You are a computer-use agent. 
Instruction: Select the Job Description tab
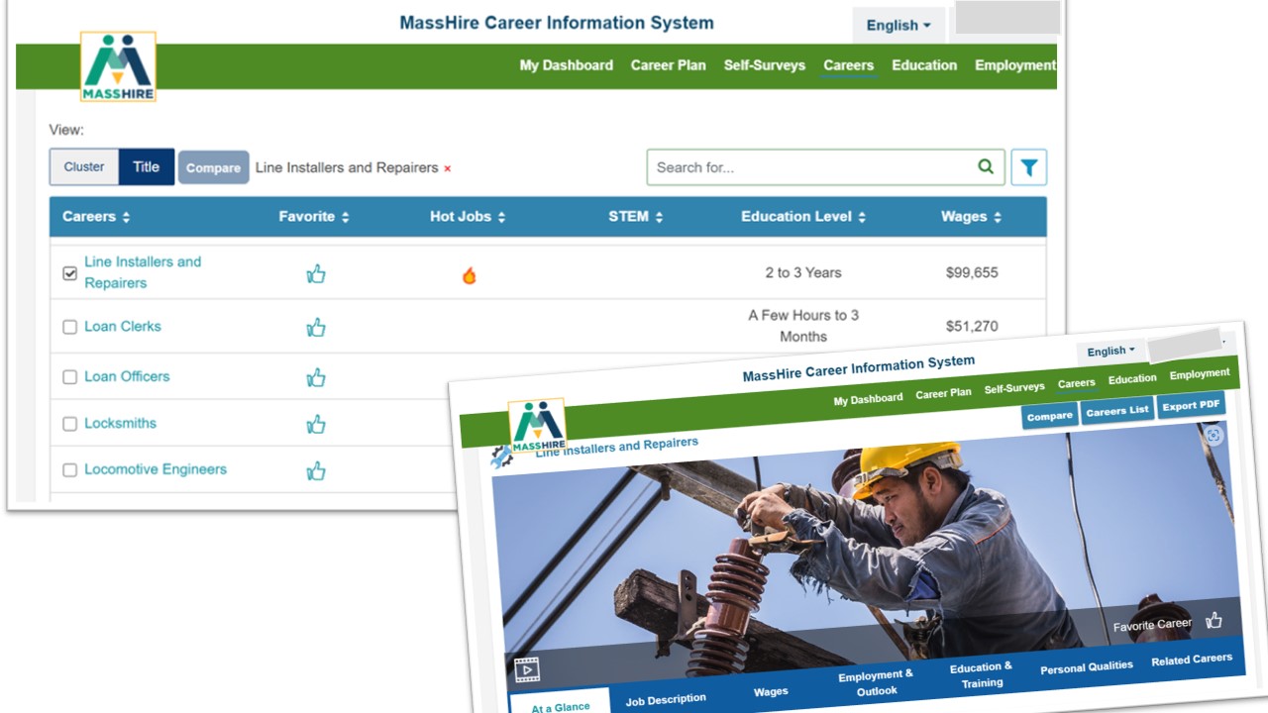pyautogui.click(x=666, y=699)
